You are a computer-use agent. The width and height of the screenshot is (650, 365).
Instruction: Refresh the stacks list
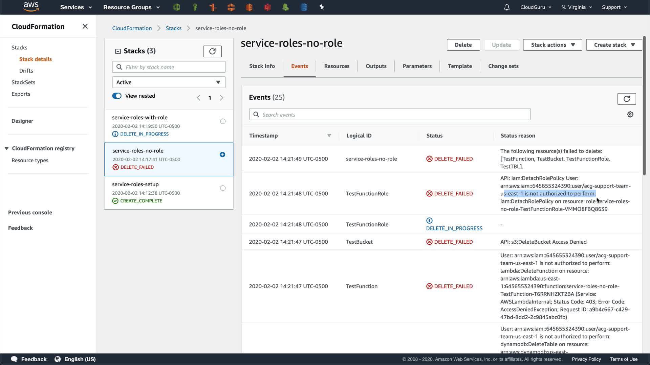click(x=212, y=51)
